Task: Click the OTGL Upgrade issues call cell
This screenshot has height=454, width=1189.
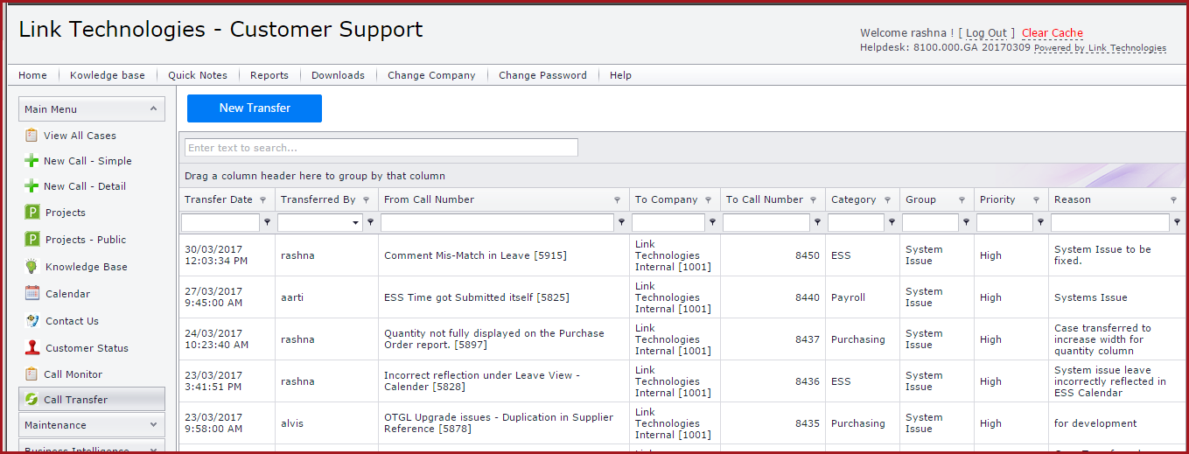Action: [504, 423]
